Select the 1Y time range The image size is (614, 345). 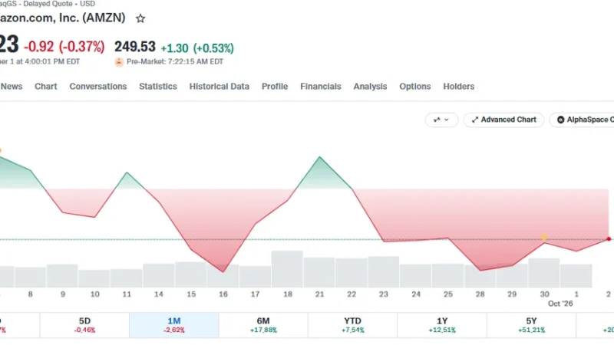point(442,325)
